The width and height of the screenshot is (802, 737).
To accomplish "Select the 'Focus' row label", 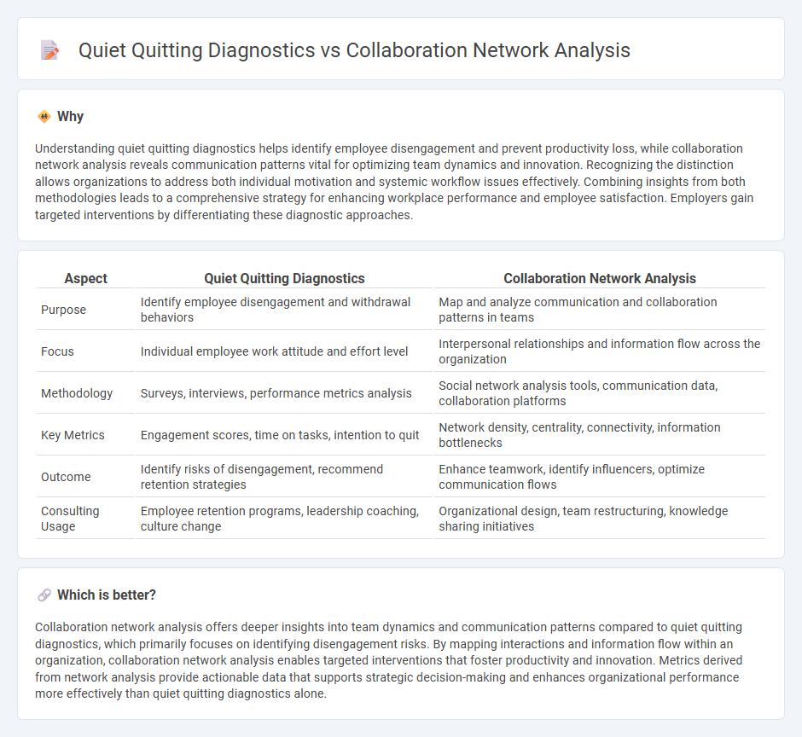I will pyautogui.click(x=57, y=352).
